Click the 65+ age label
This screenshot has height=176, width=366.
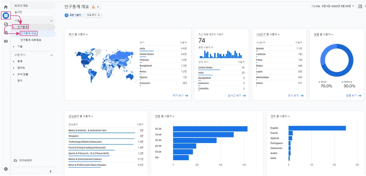pyautogui.click(x=157, y=158)
